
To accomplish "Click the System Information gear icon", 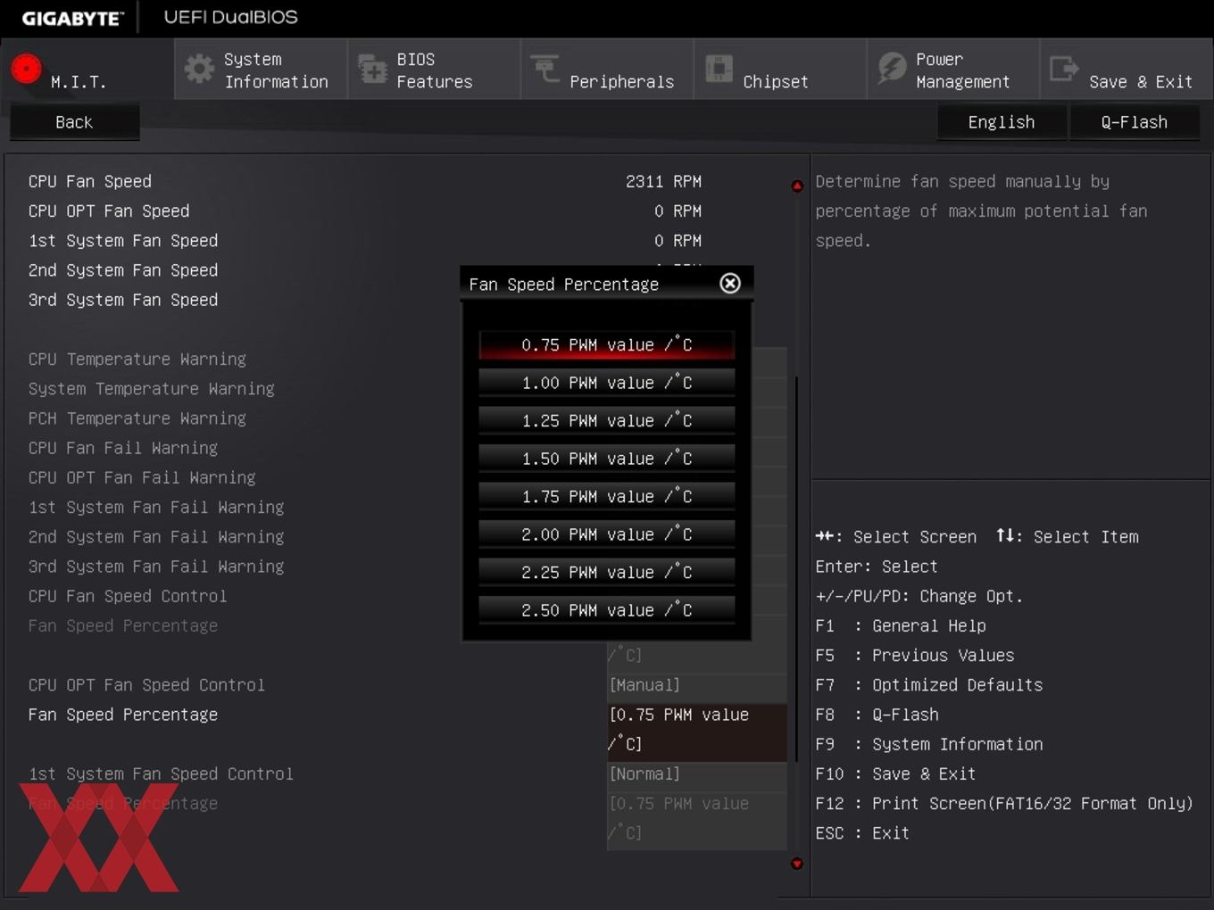I will (x=199, y=69).
